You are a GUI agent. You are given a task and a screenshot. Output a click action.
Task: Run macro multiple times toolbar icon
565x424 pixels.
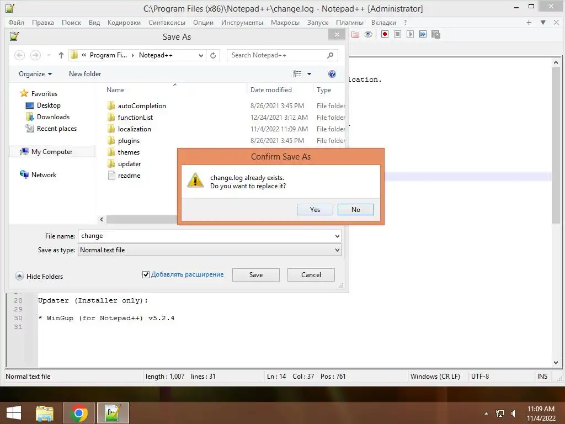423,34
